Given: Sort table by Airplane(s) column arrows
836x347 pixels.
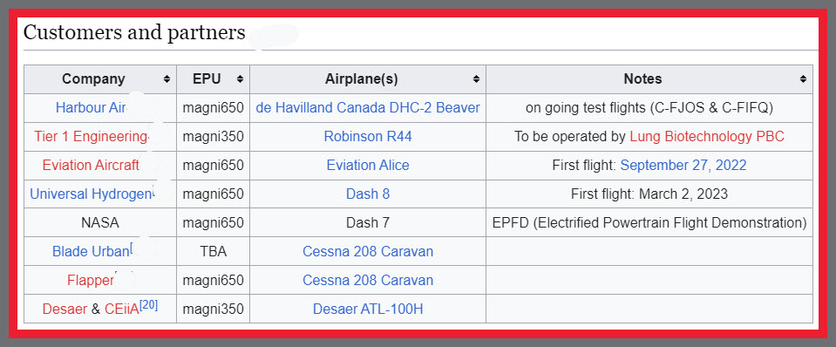Looking at the screenshot, I should click(x=476, y=78).
